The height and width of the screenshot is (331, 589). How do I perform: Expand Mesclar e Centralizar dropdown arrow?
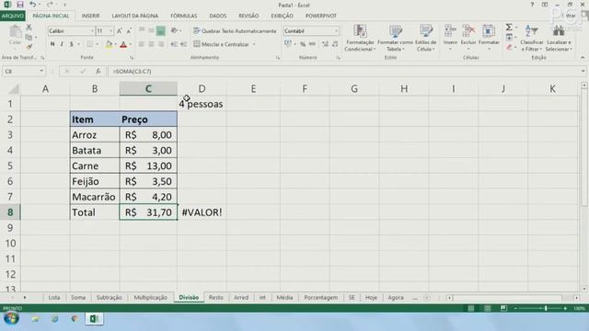(x=254, y=44)
